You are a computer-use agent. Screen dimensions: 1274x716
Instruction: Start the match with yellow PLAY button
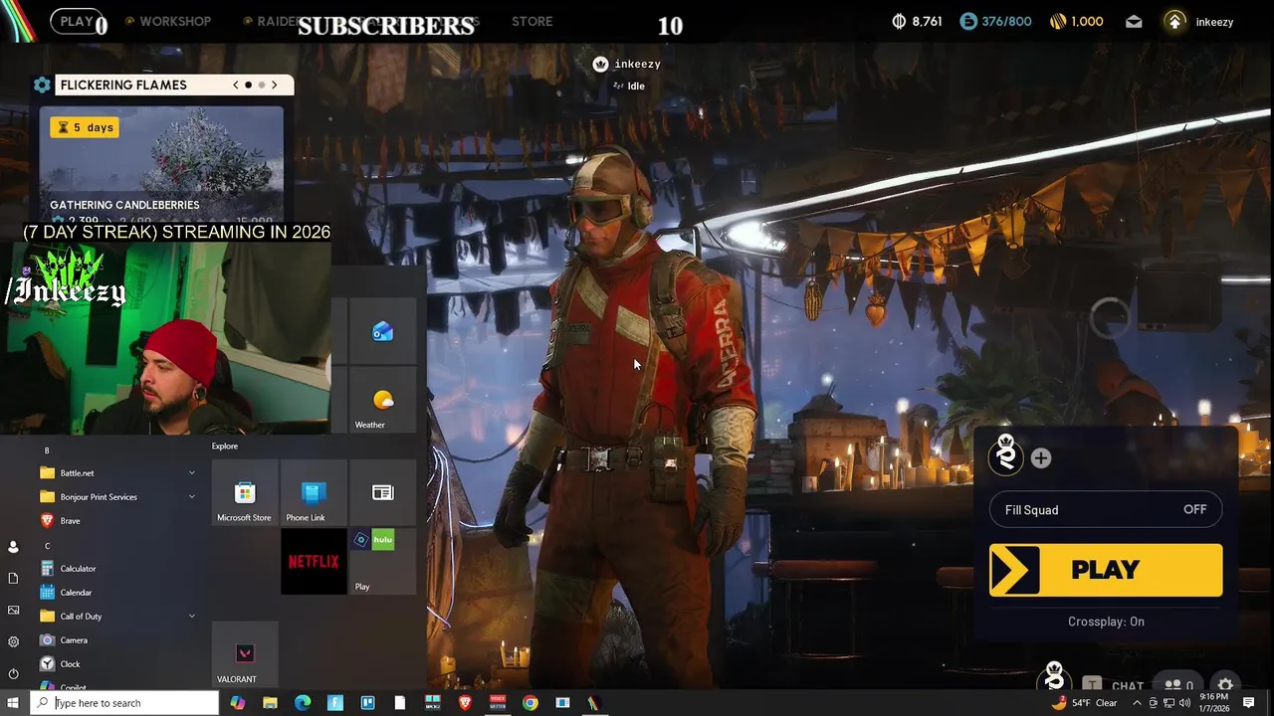pos(1106,570)
